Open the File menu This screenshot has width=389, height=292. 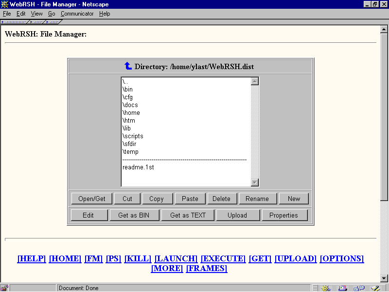pos(7,14)
